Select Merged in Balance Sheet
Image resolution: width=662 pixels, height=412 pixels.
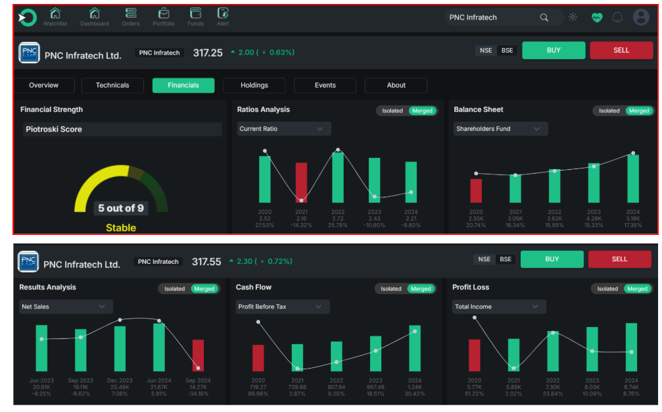(x=639, y=111)
